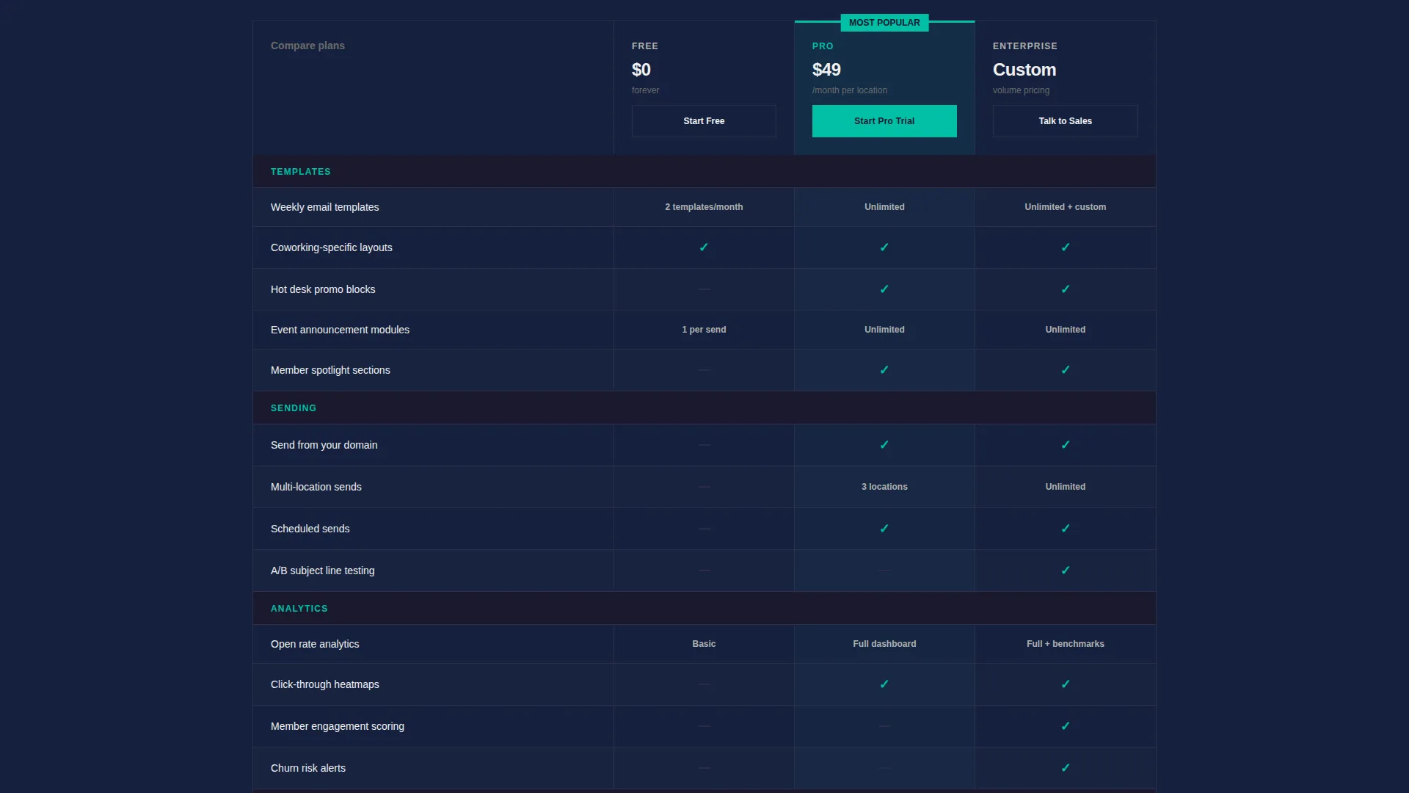Click the Custom Enterprise price
The height and width of the screenshot is (793, 1409).
[x=1024, y=70]
